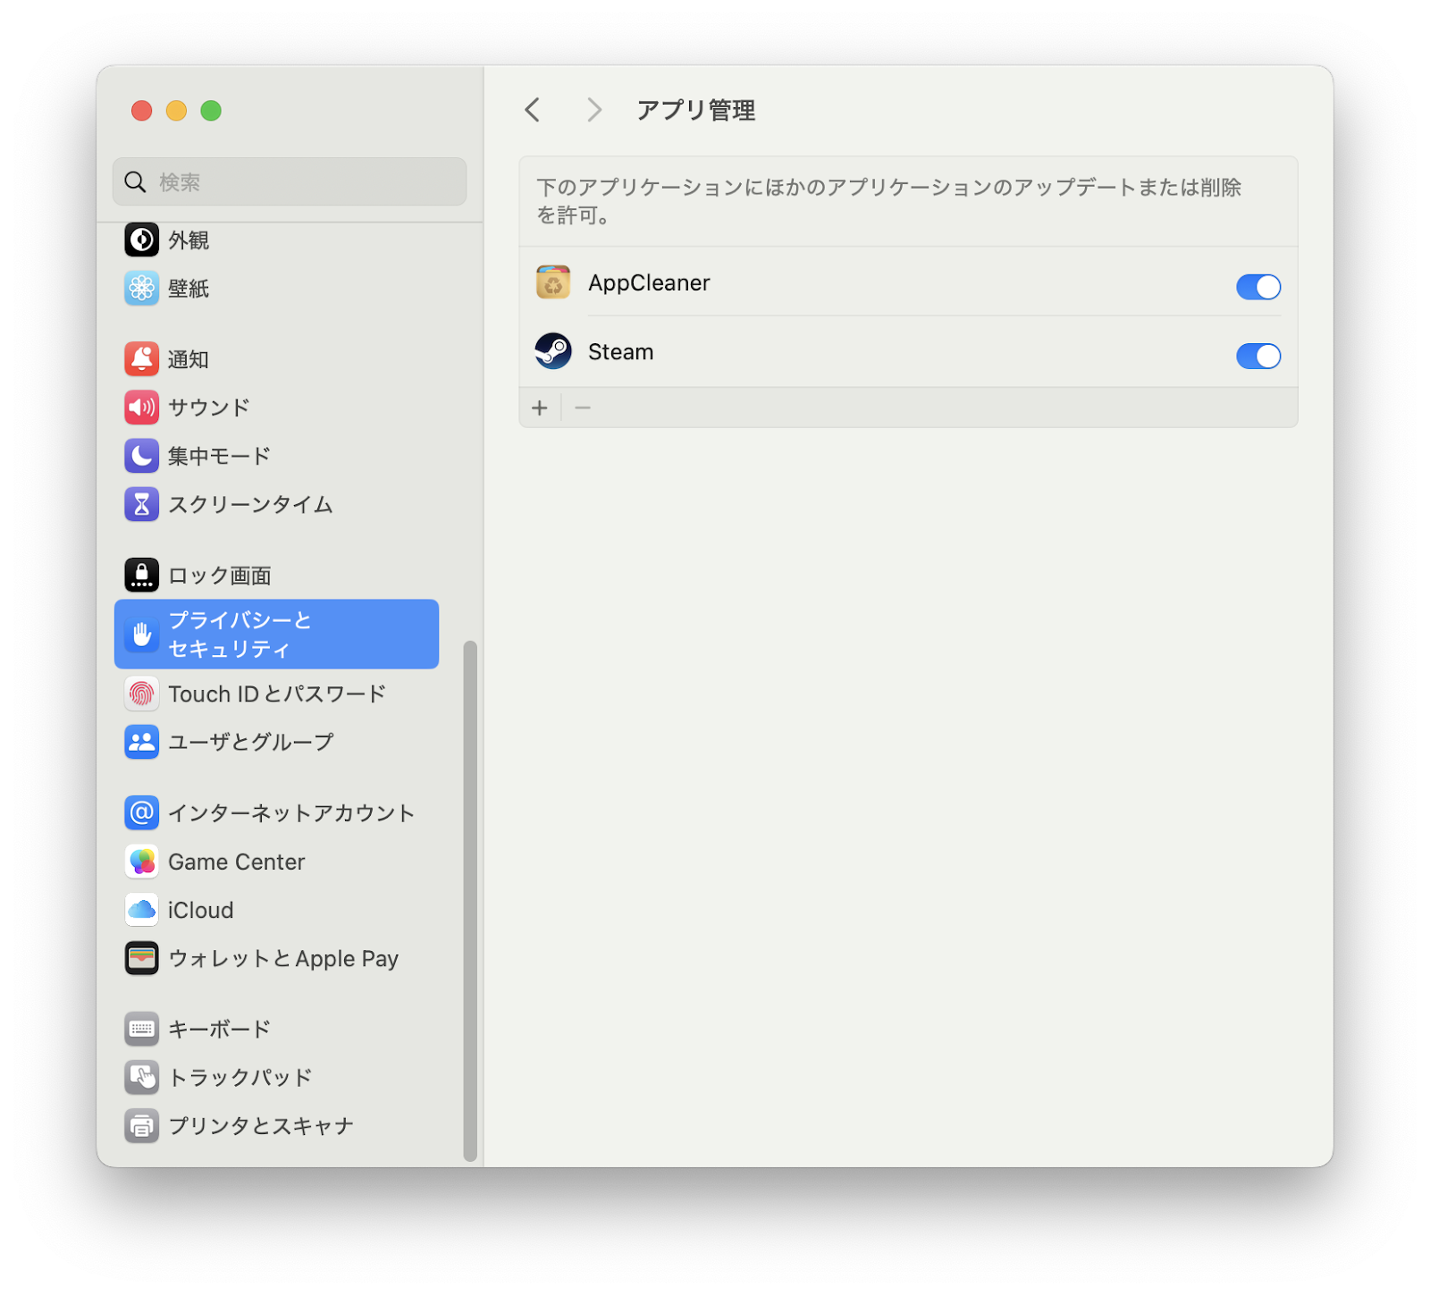This screenshot has height=1295, width=1430.
Task: Open the プリンタとスキャナ printer icon
Action: point(141,1125)
